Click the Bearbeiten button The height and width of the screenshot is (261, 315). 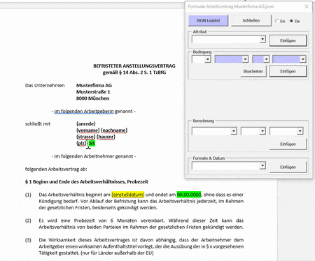pyautogui.click(x=253, y=71)
